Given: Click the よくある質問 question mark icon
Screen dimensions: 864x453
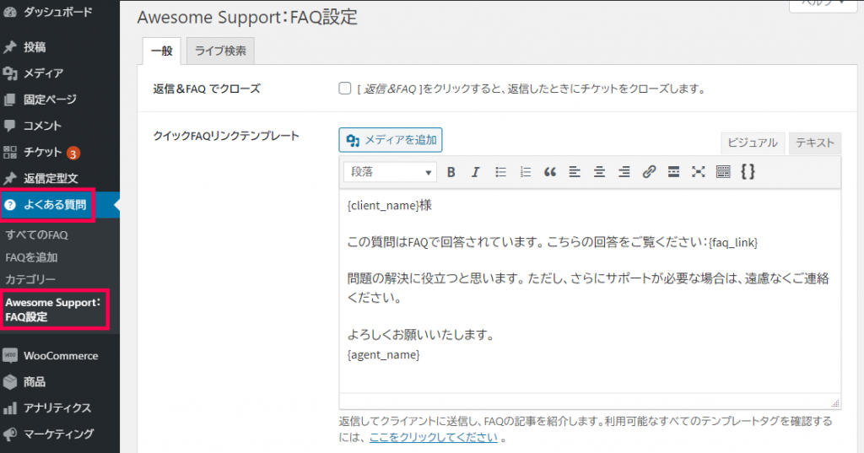Looking at the screenshot, I should 10,205.
